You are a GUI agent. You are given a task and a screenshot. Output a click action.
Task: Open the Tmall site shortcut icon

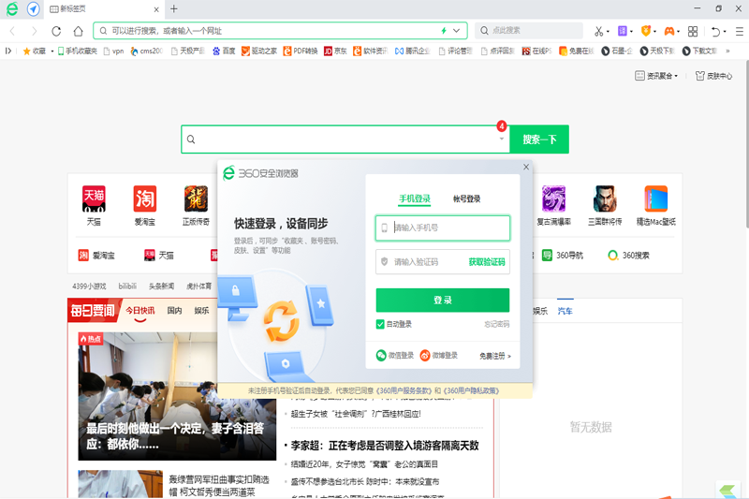94,198
